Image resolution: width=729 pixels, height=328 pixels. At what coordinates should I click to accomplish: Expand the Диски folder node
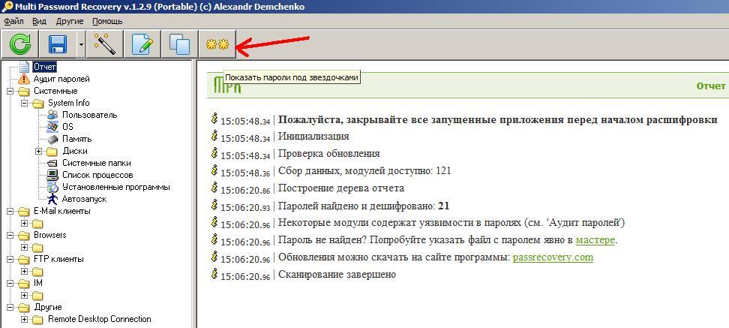(x=39, y=151)
